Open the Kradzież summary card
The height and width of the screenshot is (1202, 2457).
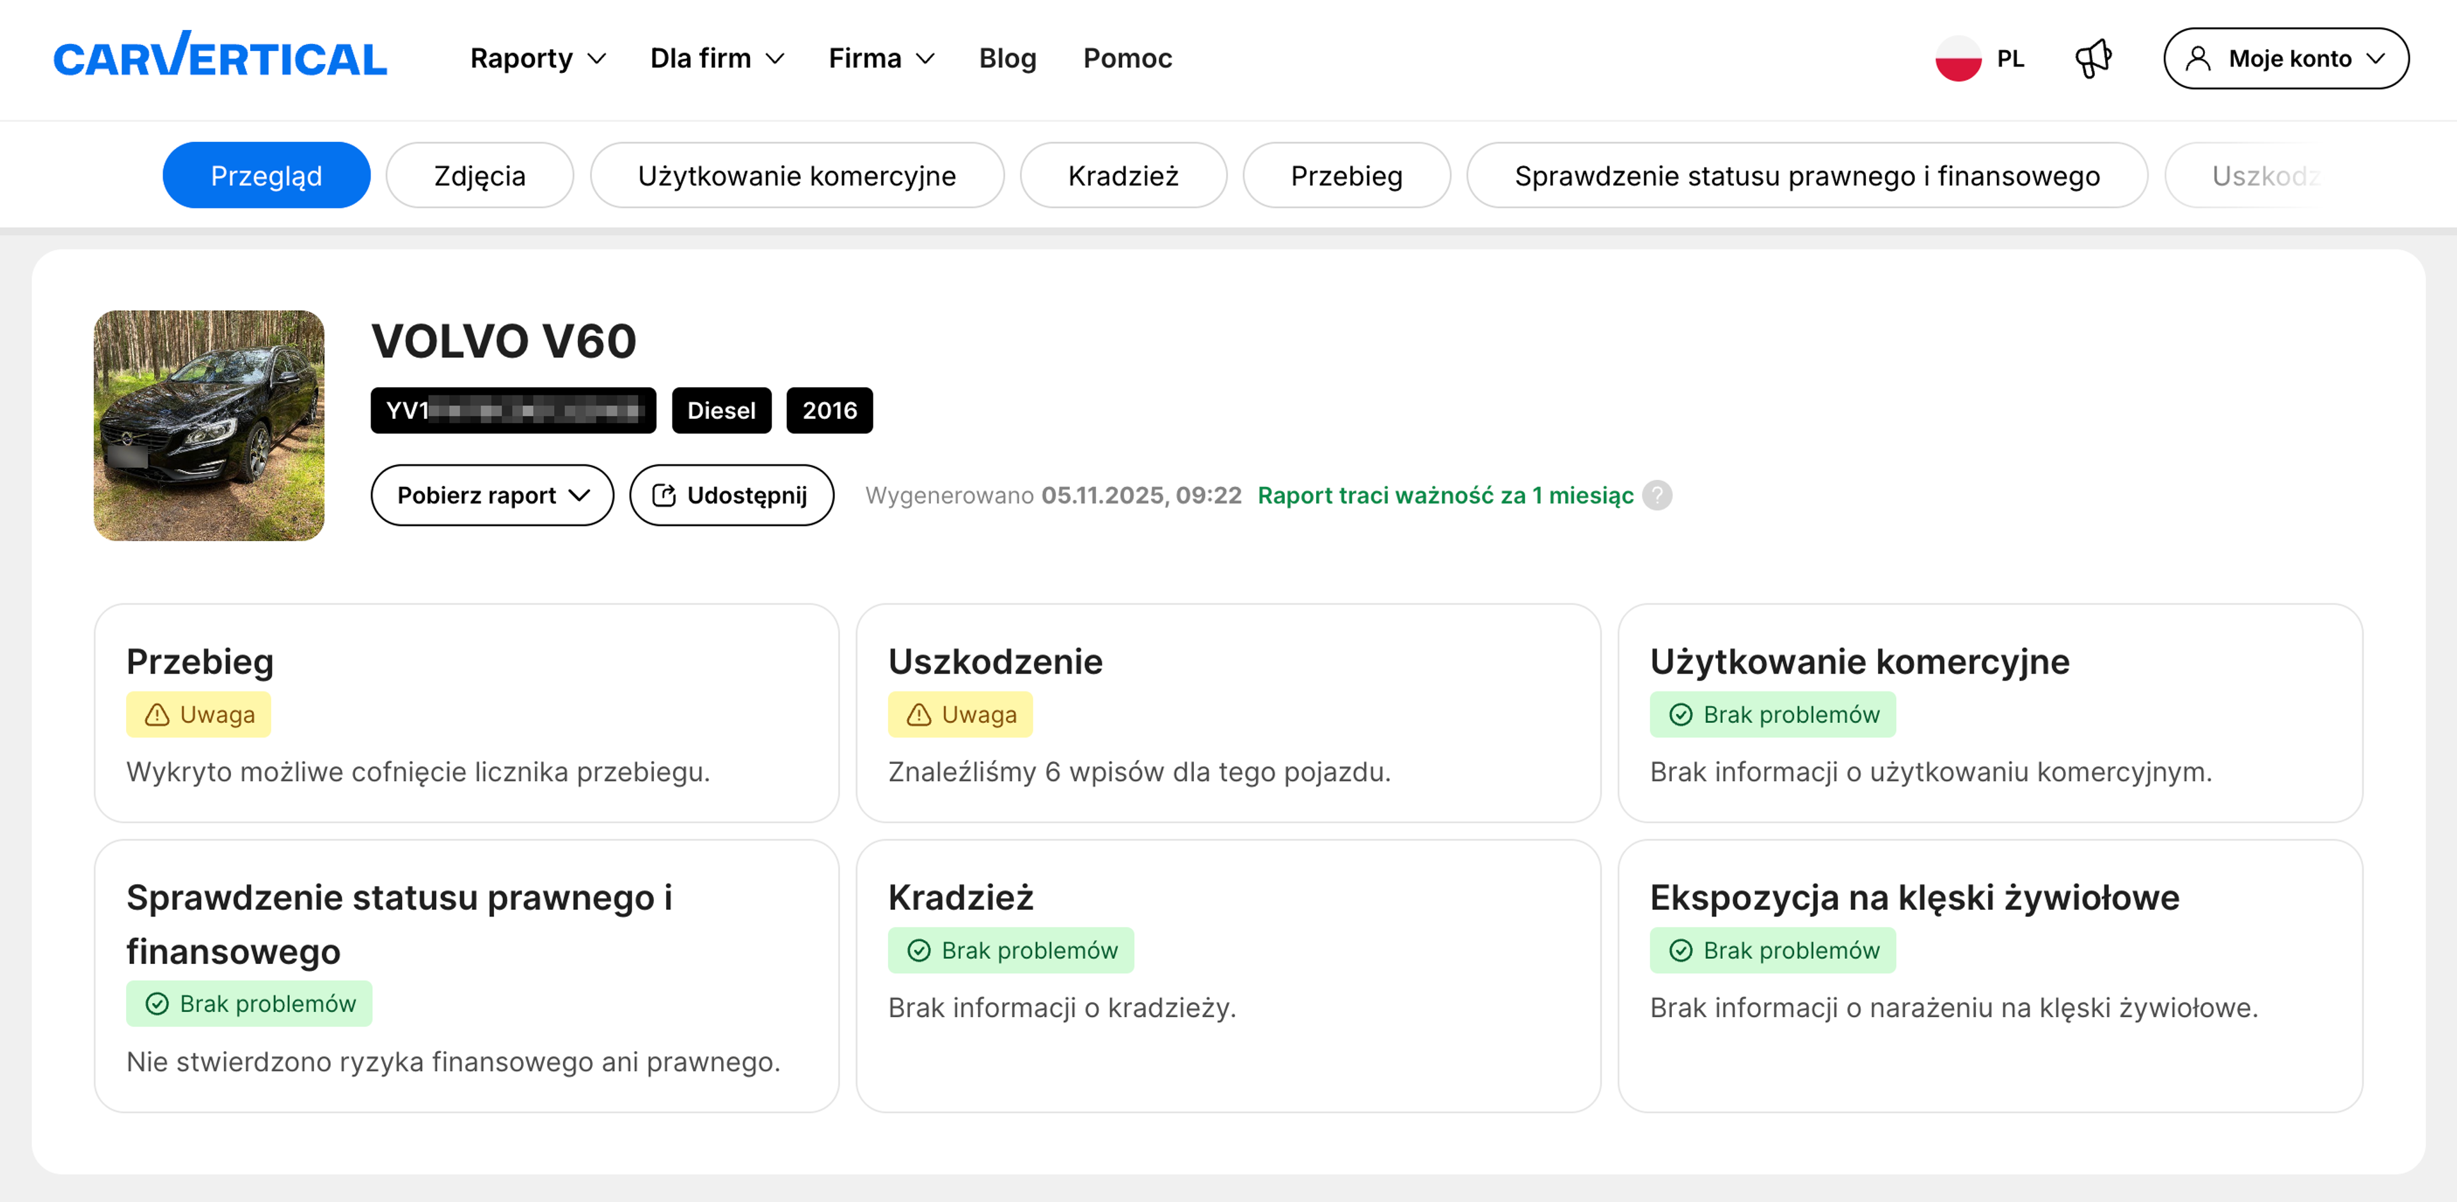1228,976
